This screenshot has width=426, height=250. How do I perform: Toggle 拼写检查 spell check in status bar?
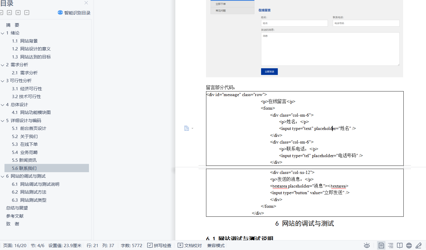(159, 245)
